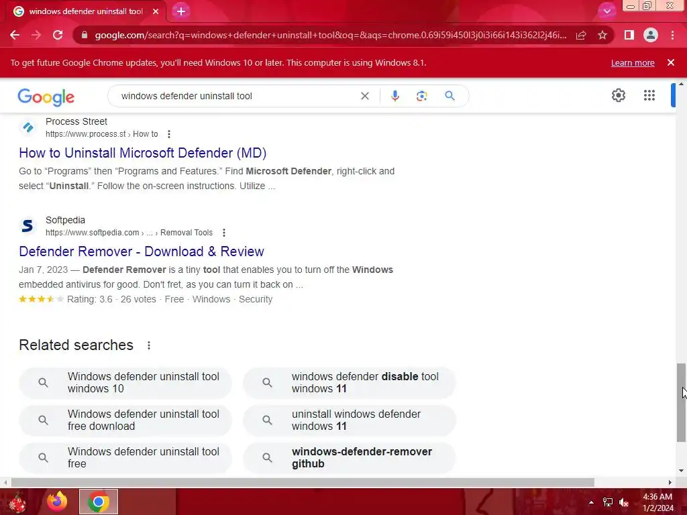Search Windows defender uninstall tool free download
Viewport: 687px width, 515px height.
(125, 420)
